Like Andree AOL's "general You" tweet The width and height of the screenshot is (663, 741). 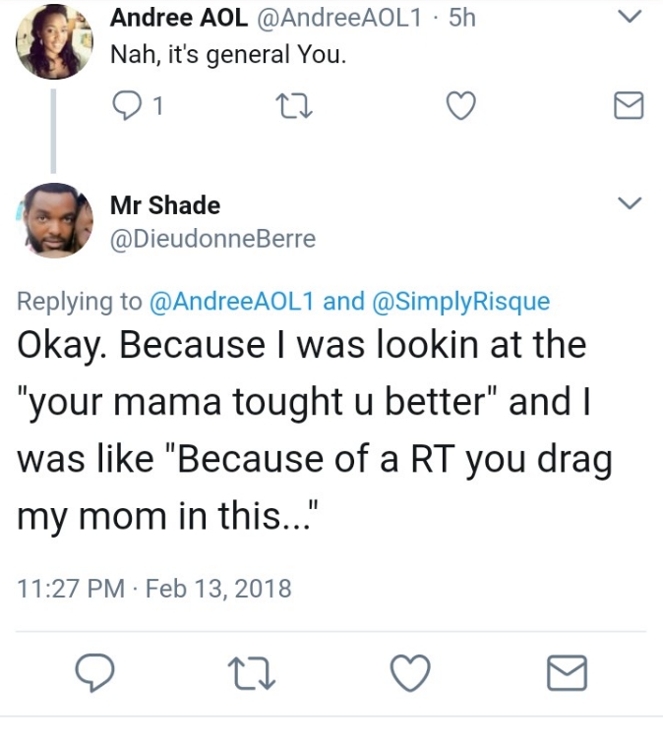pyautogui.click(x=460, y=106)
